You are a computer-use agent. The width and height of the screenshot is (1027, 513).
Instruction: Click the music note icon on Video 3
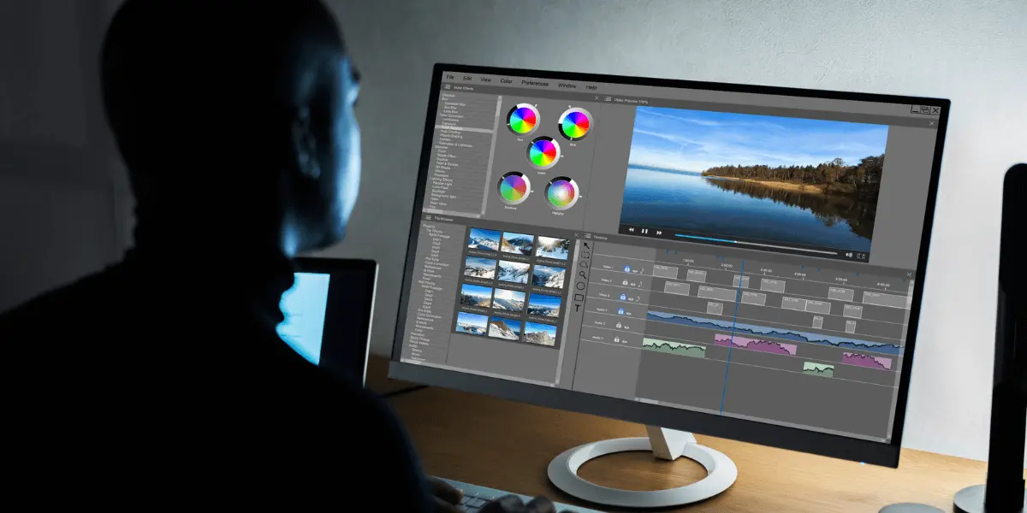[x=638, y=298]
